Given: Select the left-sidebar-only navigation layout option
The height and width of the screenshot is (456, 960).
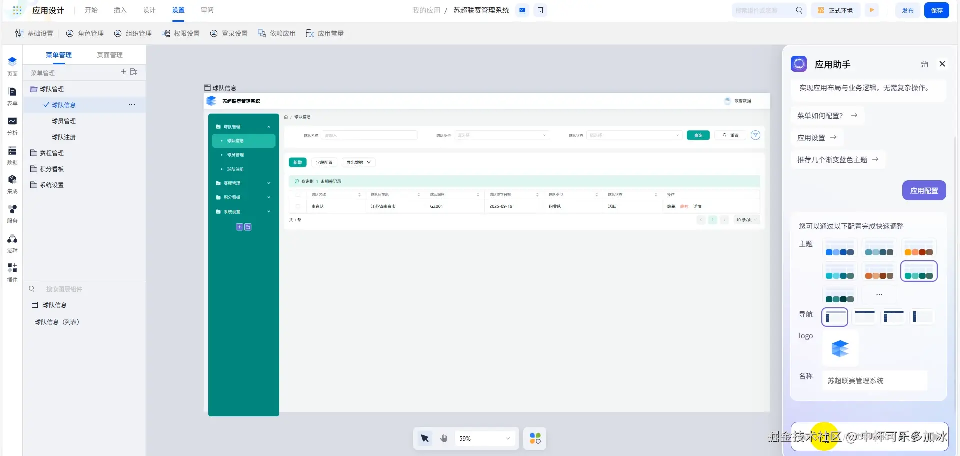Looking at the screenshot, I should click(922, 316).
